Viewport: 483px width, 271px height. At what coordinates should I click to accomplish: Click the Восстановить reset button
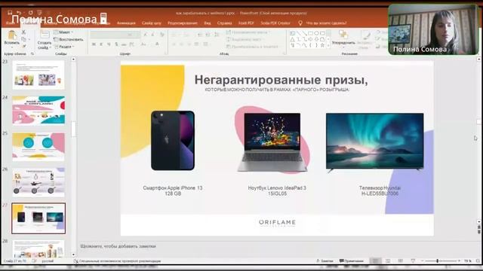[x=69, y=39]
